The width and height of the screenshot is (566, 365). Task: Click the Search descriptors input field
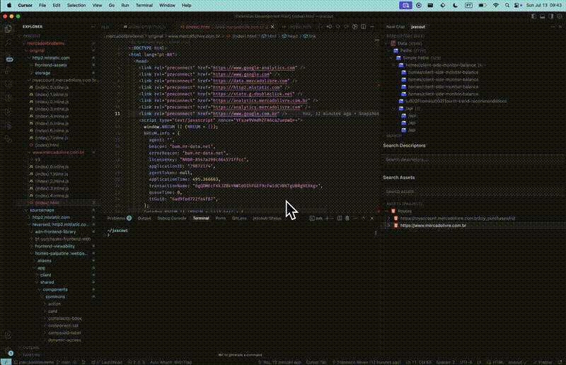[472, 160]
